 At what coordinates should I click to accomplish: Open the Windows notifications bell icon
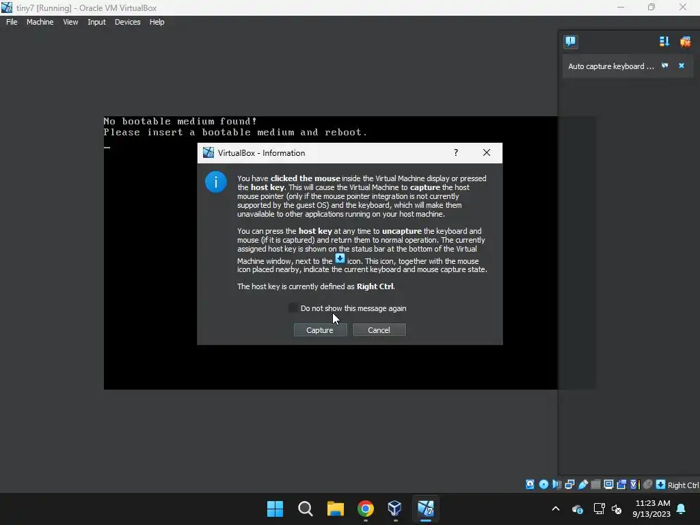[682, 509]
